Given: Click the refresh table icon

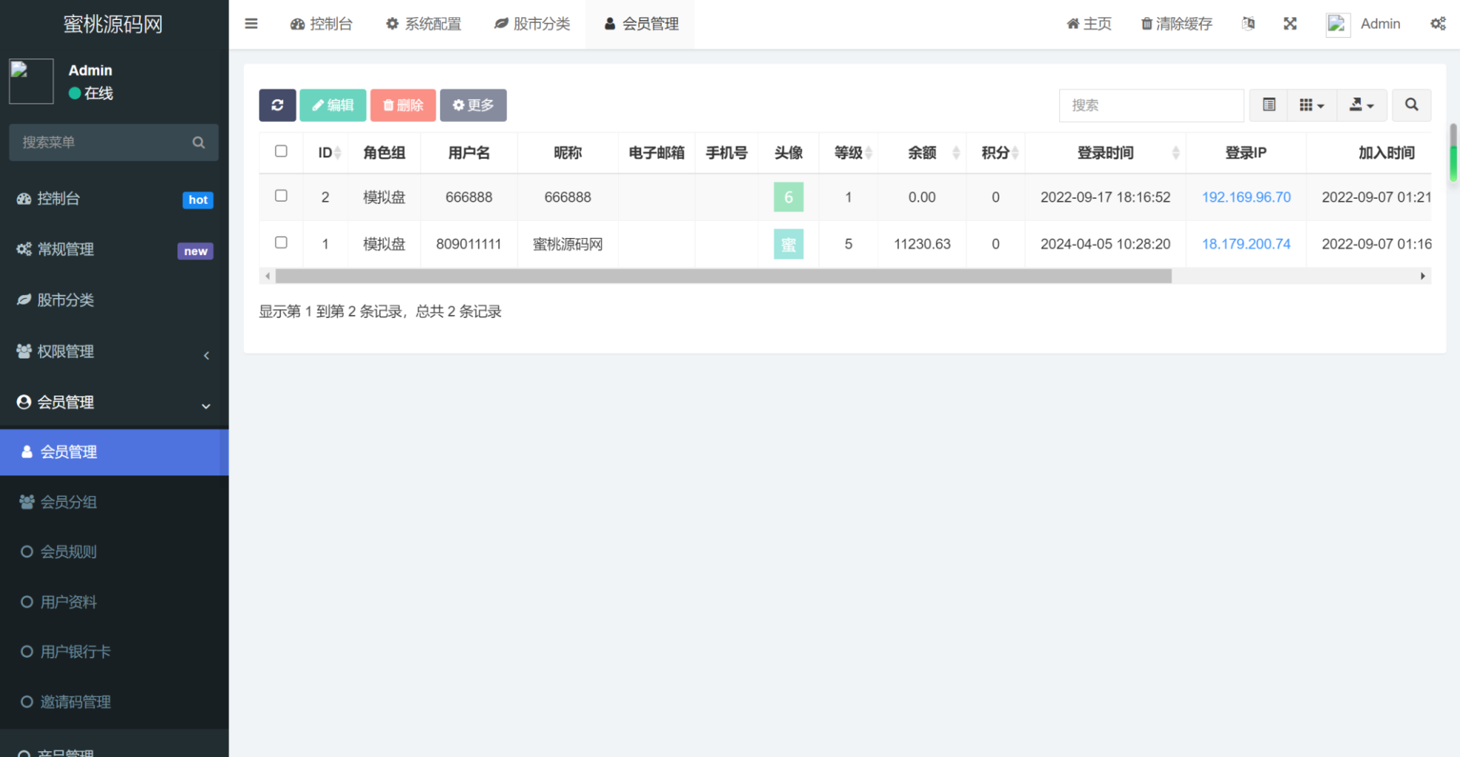Looking at the screenshot, I should [277, 105].
